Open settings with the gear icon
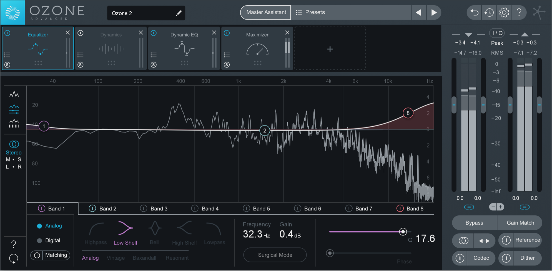The image size is (552, 271). [504, 12]
